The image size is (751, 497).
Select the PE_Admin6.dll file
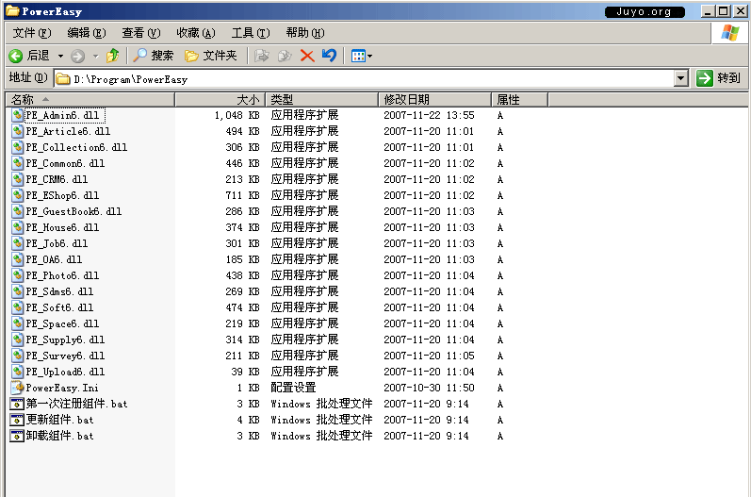[61, 115]
